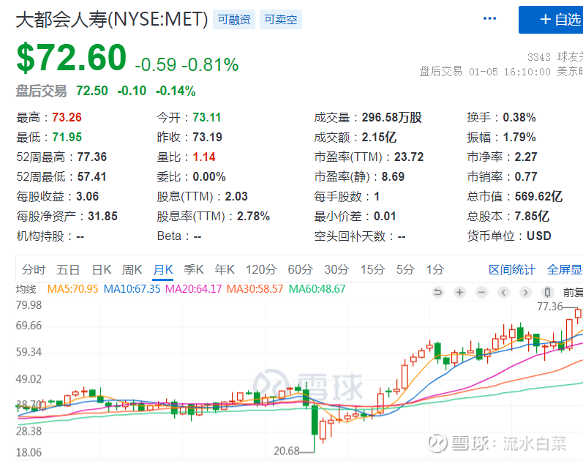Image resolution: width=583 pixels, height=461 pixels.
Task: Switch to the 5分 chart tab
Action: click(x=405, y=269)
